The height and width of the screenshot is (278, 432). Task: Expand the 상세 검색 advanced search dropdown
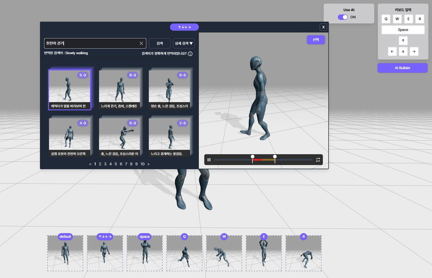pos(184,43)
